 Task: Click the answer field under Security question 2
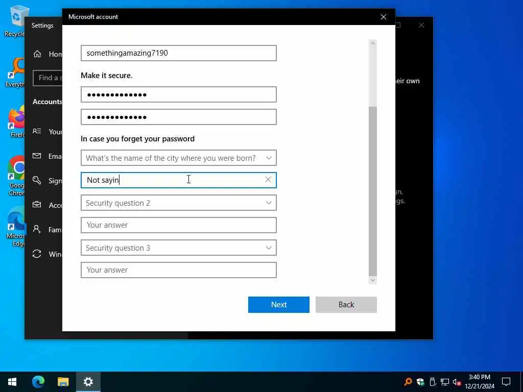point(178,225)
